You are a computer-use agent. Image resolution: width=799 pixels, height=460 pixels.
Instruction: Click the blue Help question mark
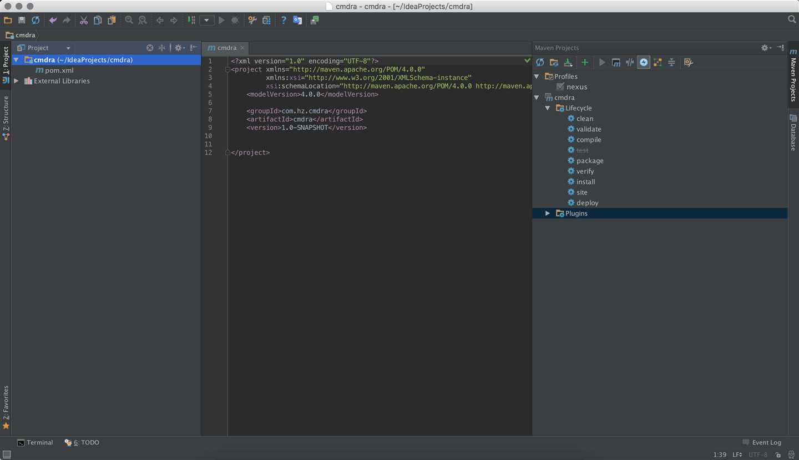point(284,20)
